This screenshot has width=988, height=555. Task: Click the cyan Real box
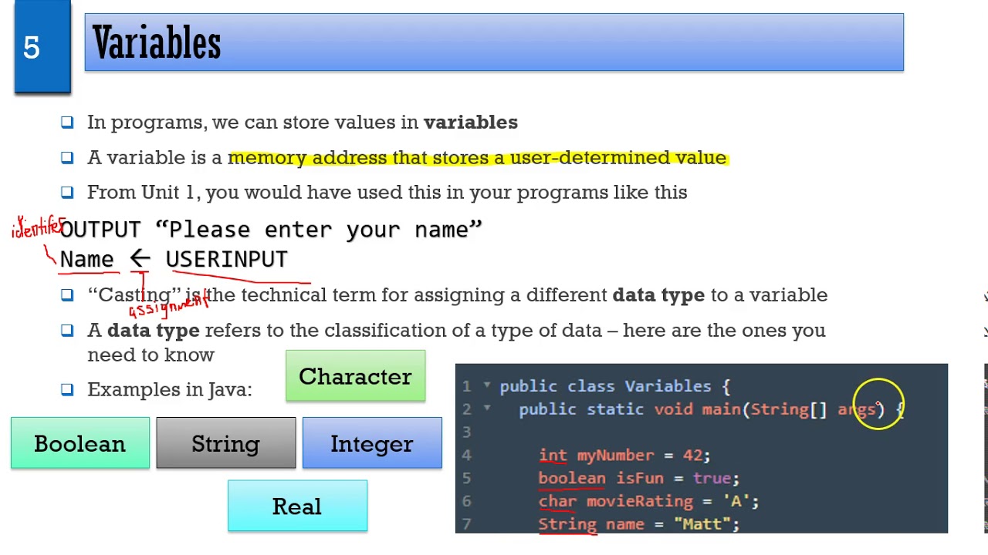coord(297,506)
